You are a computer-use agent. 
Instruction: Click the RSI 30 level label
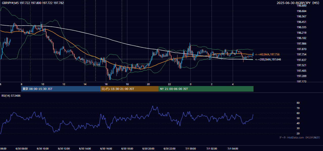[298, 128]
